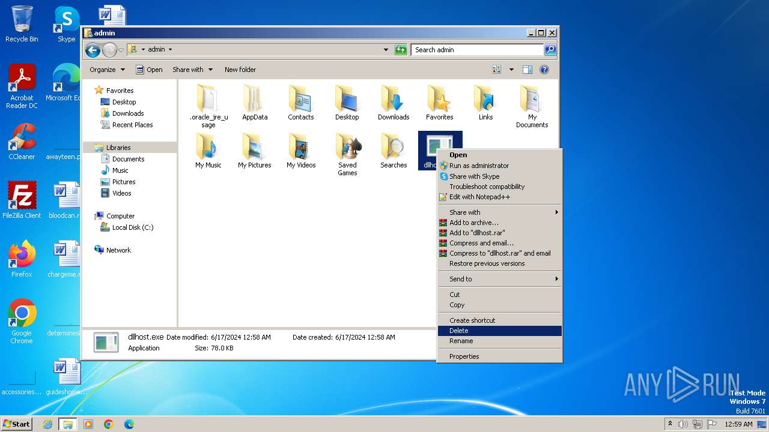Open recent pages dropdown arrow
769x432 pixels.
[x=121, y=50]
